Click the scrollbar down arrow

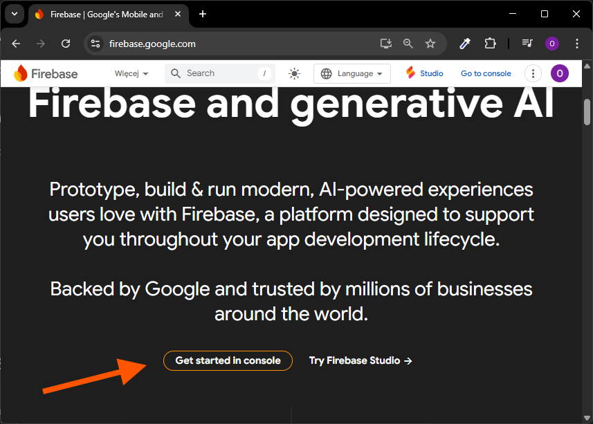click(587, 418)
